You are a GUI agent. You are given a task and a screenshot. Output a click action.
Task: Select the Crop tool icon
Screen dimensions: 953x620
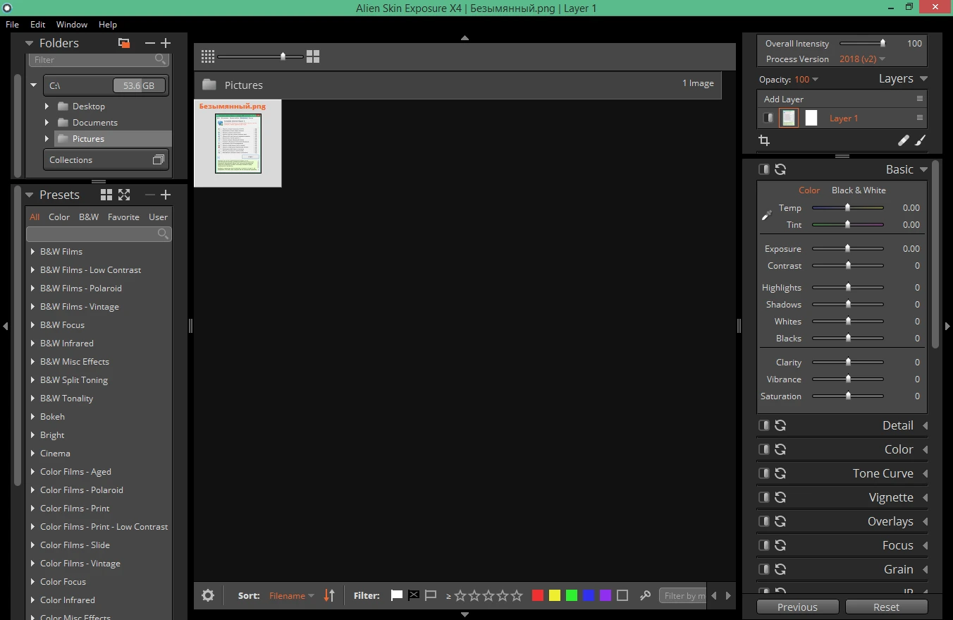coord(764,140)
